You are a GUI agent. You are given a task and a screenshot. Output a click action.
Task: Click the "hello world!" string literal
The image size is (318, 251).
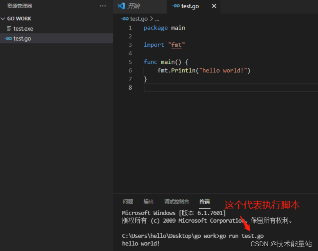click(x=223, y=70)
